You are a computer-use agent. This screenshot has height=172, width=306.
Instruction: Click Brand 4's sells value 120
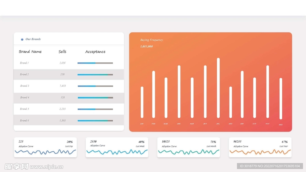pos(62,98)
